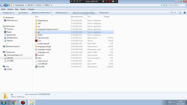Open the Добавить в библиотеку dropdown
This screenshot has height=105, width=187.
tap(41, 13)
